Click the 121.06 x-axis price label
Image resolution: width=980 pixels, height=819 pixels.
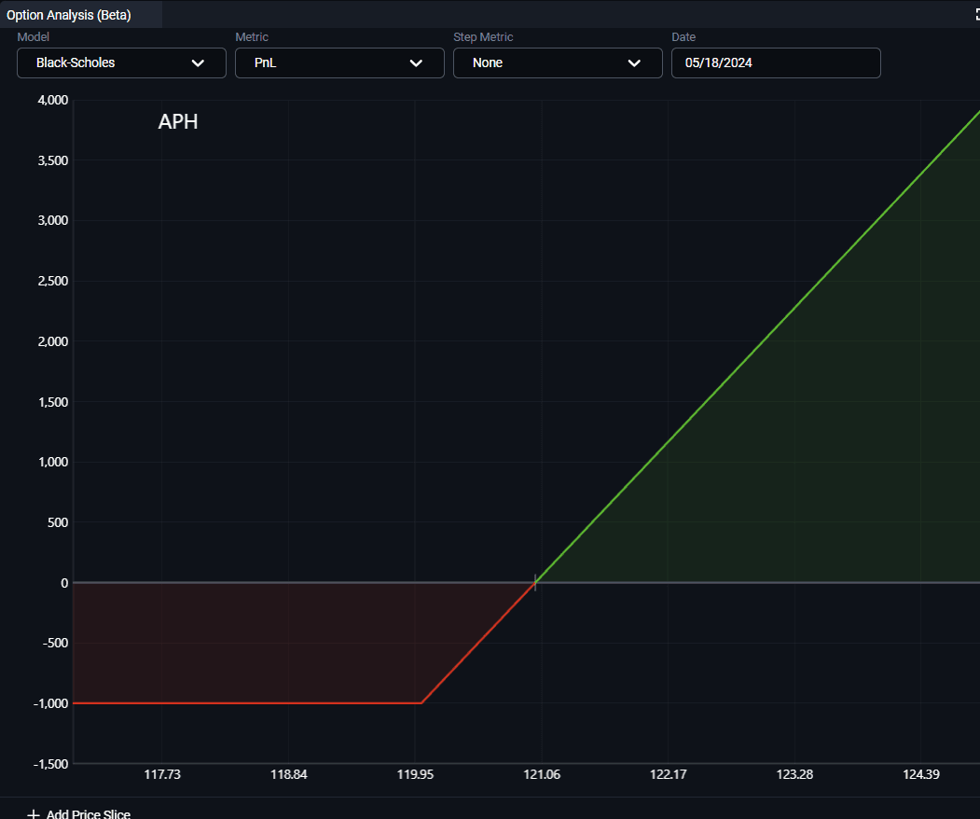click(542, 774)
